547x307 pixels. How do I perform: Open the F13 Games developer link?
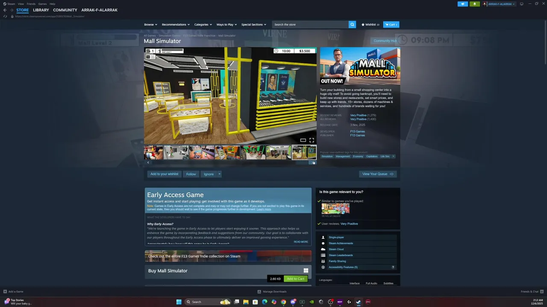(358, 131)
